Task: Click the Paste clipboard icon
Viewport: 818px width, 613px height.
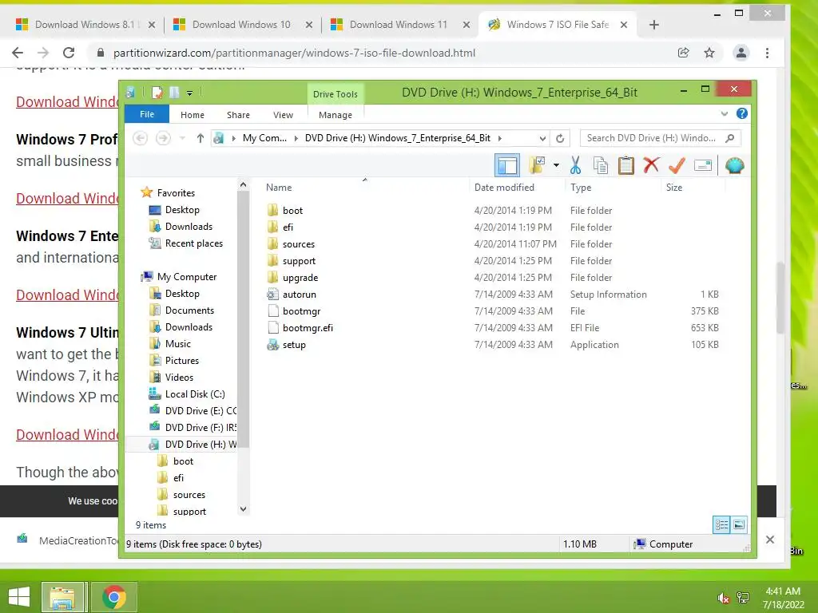Action: pyautogui.click(x=625, y=166)
